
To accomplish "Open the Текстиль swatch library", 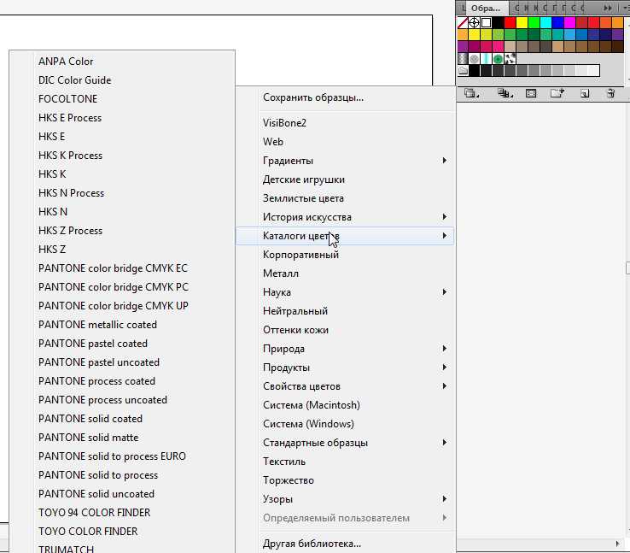I will click(x=345, y=462).
